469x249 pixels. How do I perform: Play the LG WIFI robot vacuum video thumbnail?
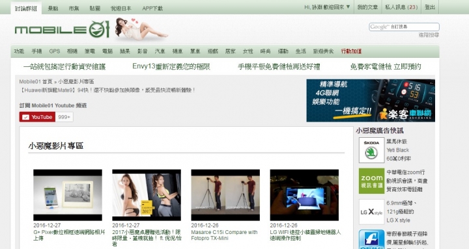304,195
